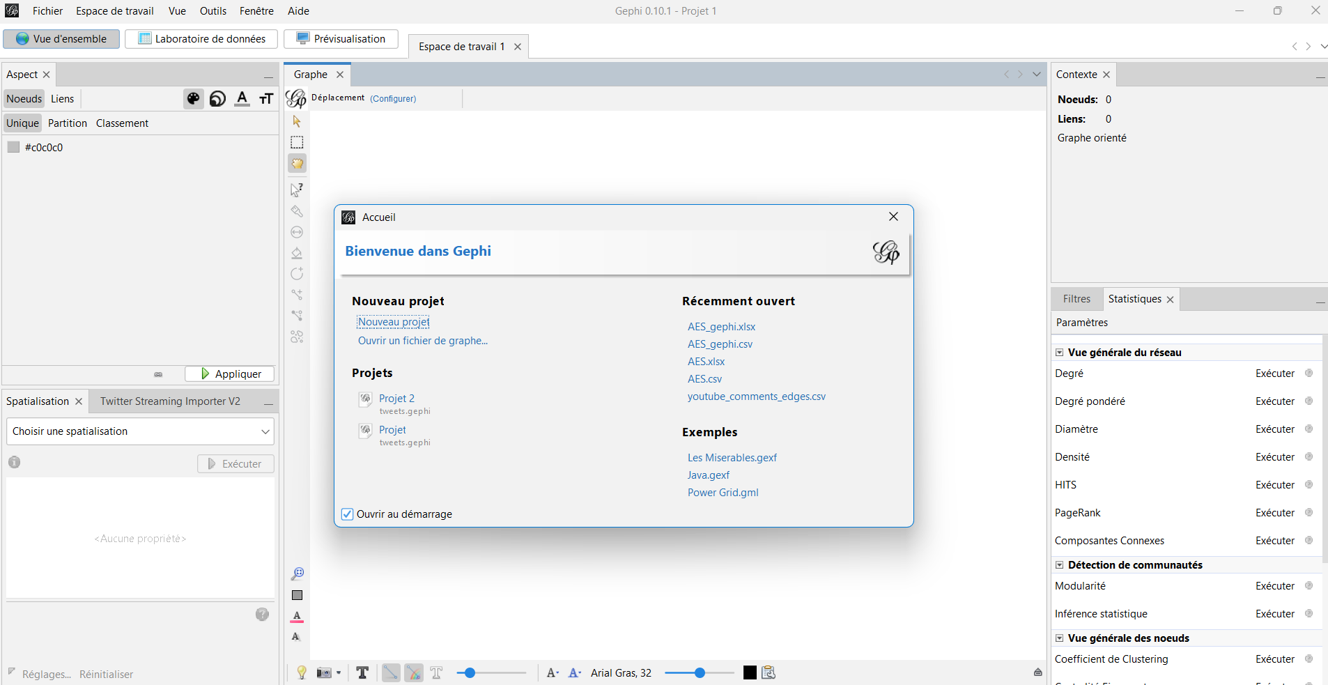Image resolution: width=1328 pixels, height=685 pixels.
Task: Uncheck Ouvrir au démarrage checkbox
Action: (x=347, y=514)
